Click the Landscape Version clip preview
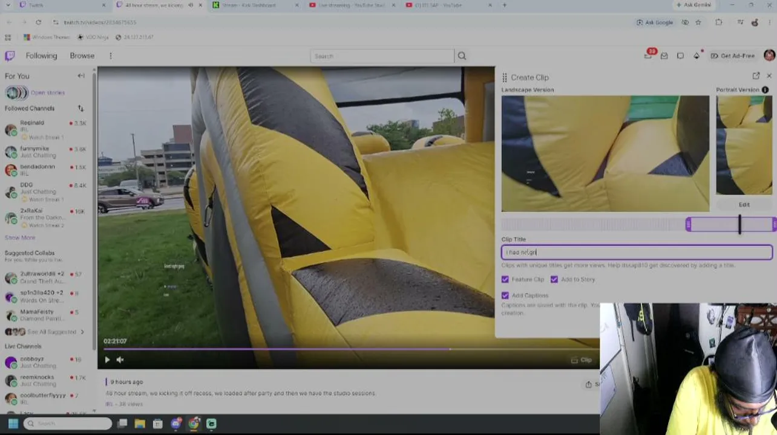The image size is (777, 435). click(605, 153)
